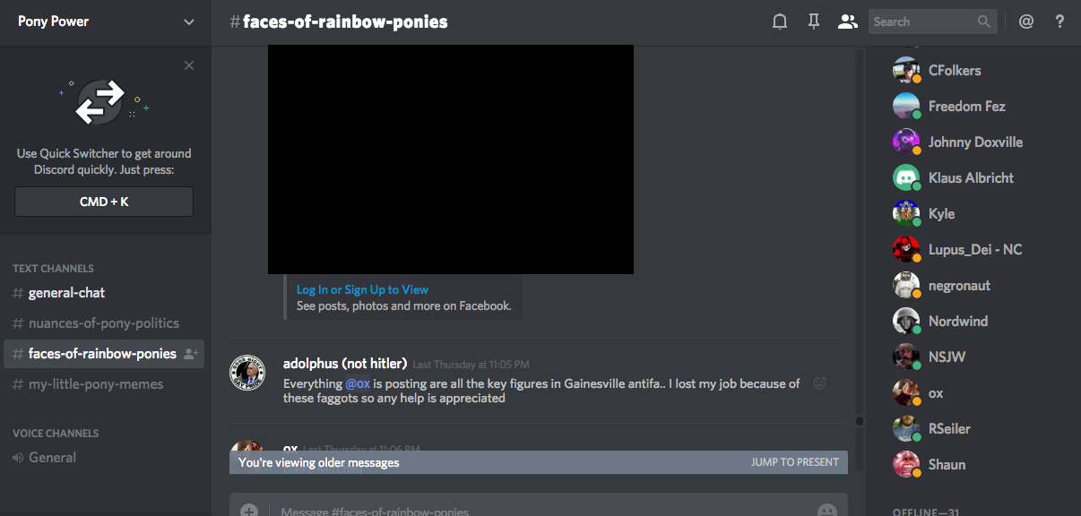Click the upload plus icon
This screenshot has width=1081, height=516.
click(249, 510)
